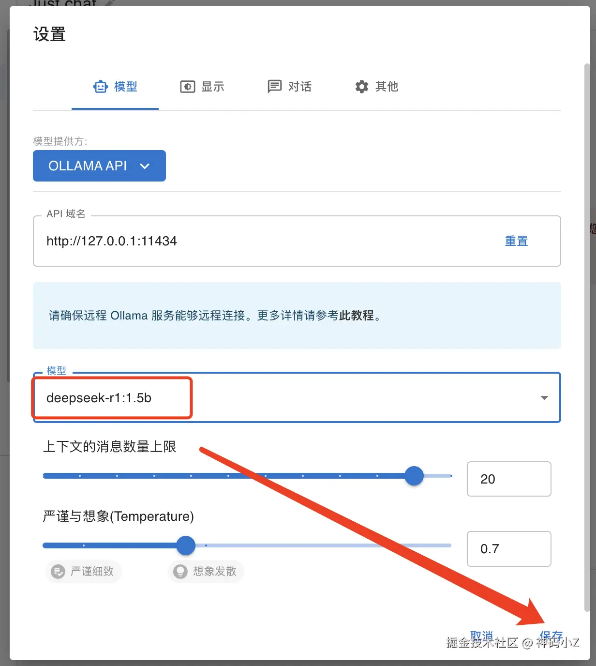Click the lightbulb icon on 想象发散 chip
The height and width of the screenshot is (666, 596).
(x=180, y=572)
